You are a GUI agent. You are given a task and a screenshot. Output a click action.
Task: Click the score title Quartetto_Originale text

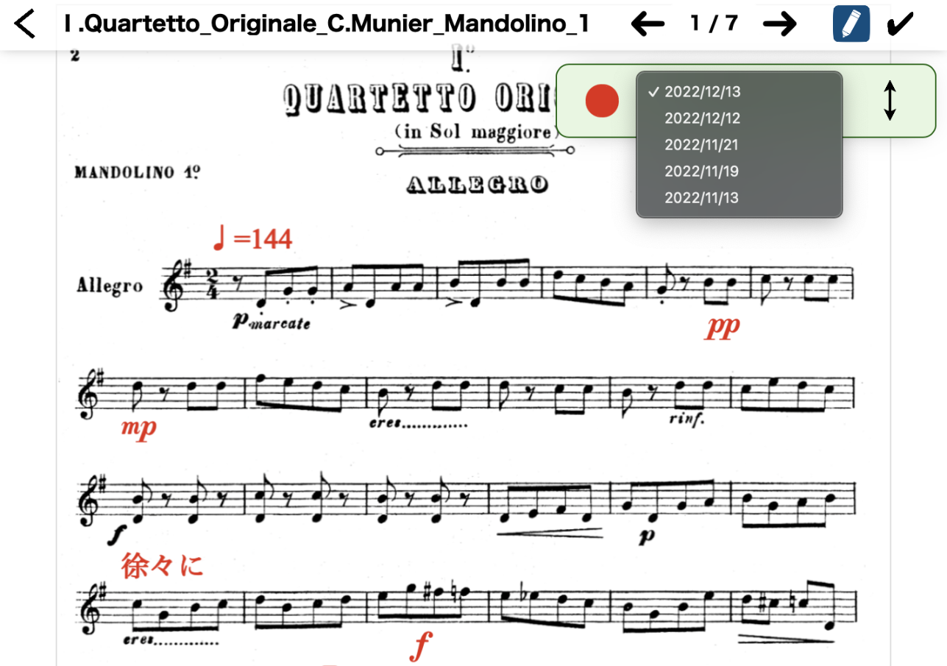pos(325,24)
